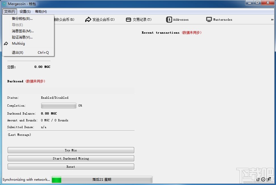Open the 文件(F) menu
Image resolution: width=276 pixels, height=185 pixels.
pos(10,12)
